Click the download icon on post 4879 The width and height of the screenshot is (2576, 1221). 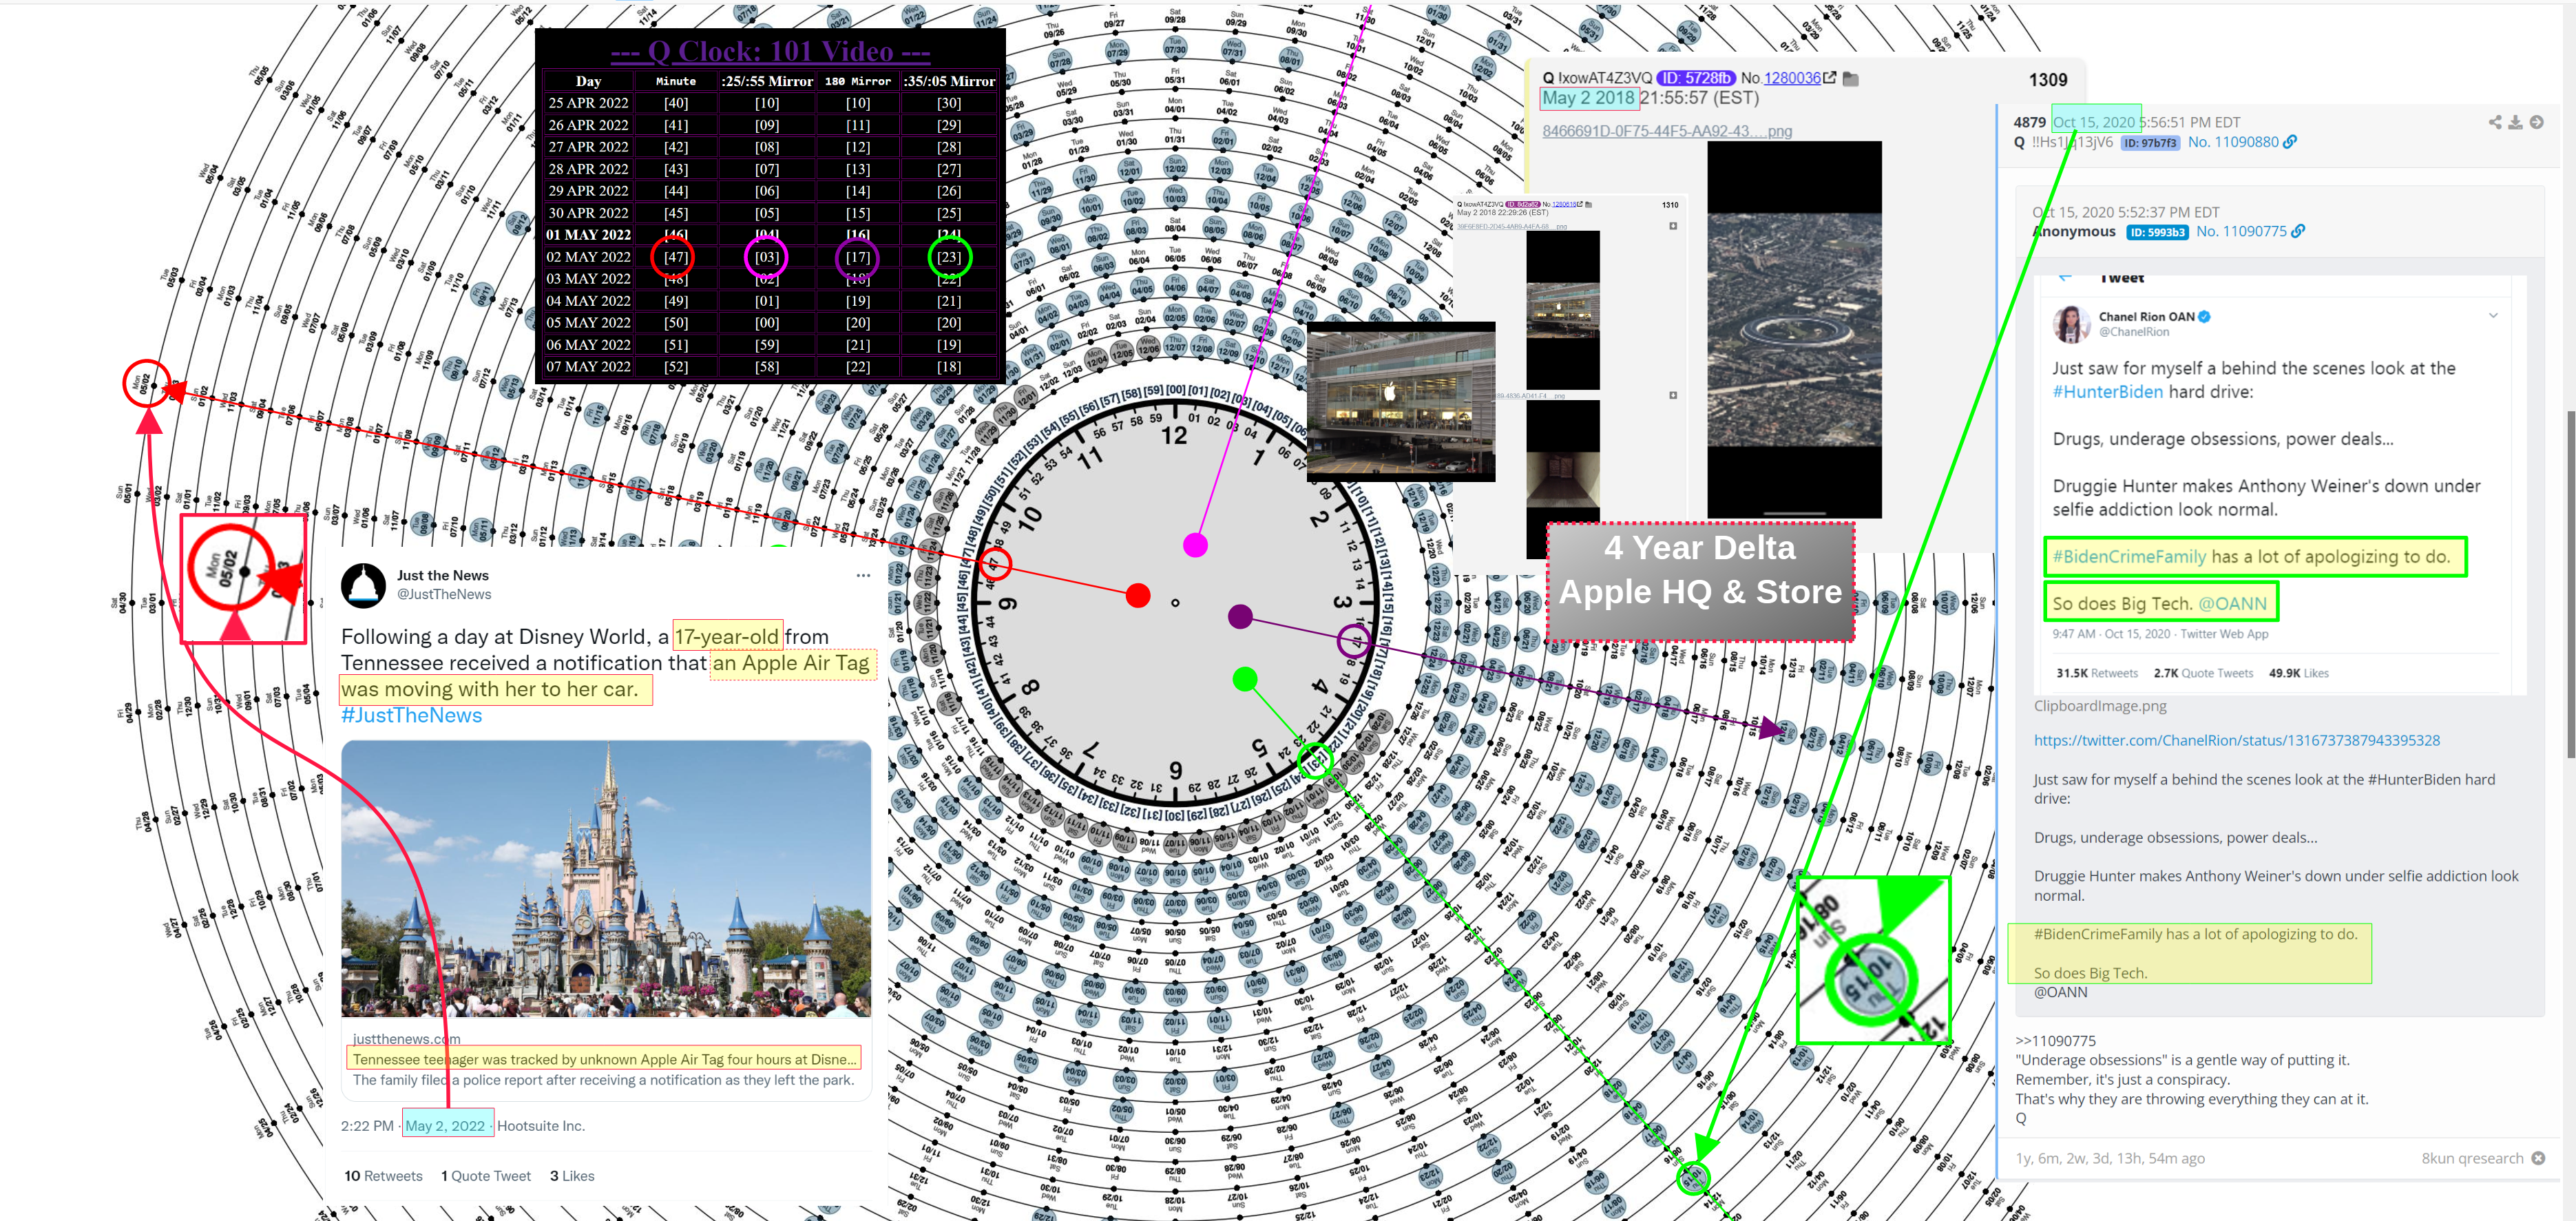[x=2515, y=122]
